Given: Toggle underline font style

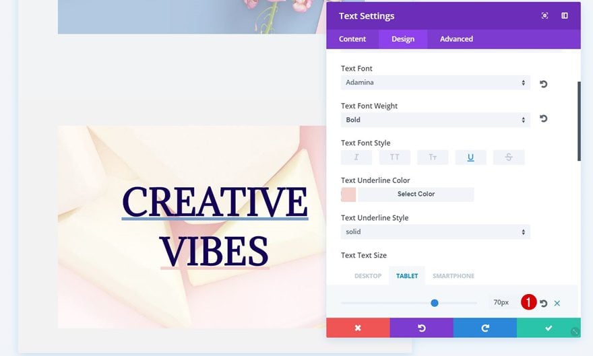Looking at the screenshot, I should 470,157.
